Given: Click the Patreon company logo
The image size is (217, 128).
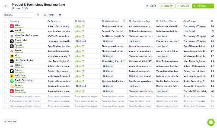Looking at the screenshot, I should (12, 71).
